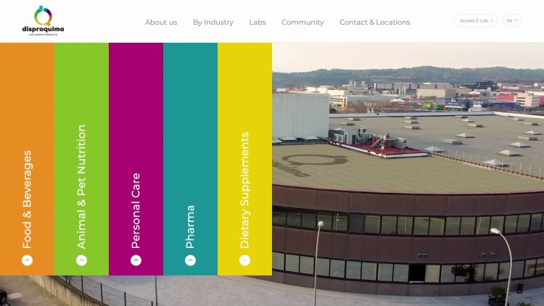Select the Dietary Supplements vertical label
544x306 pixels.
244,190
